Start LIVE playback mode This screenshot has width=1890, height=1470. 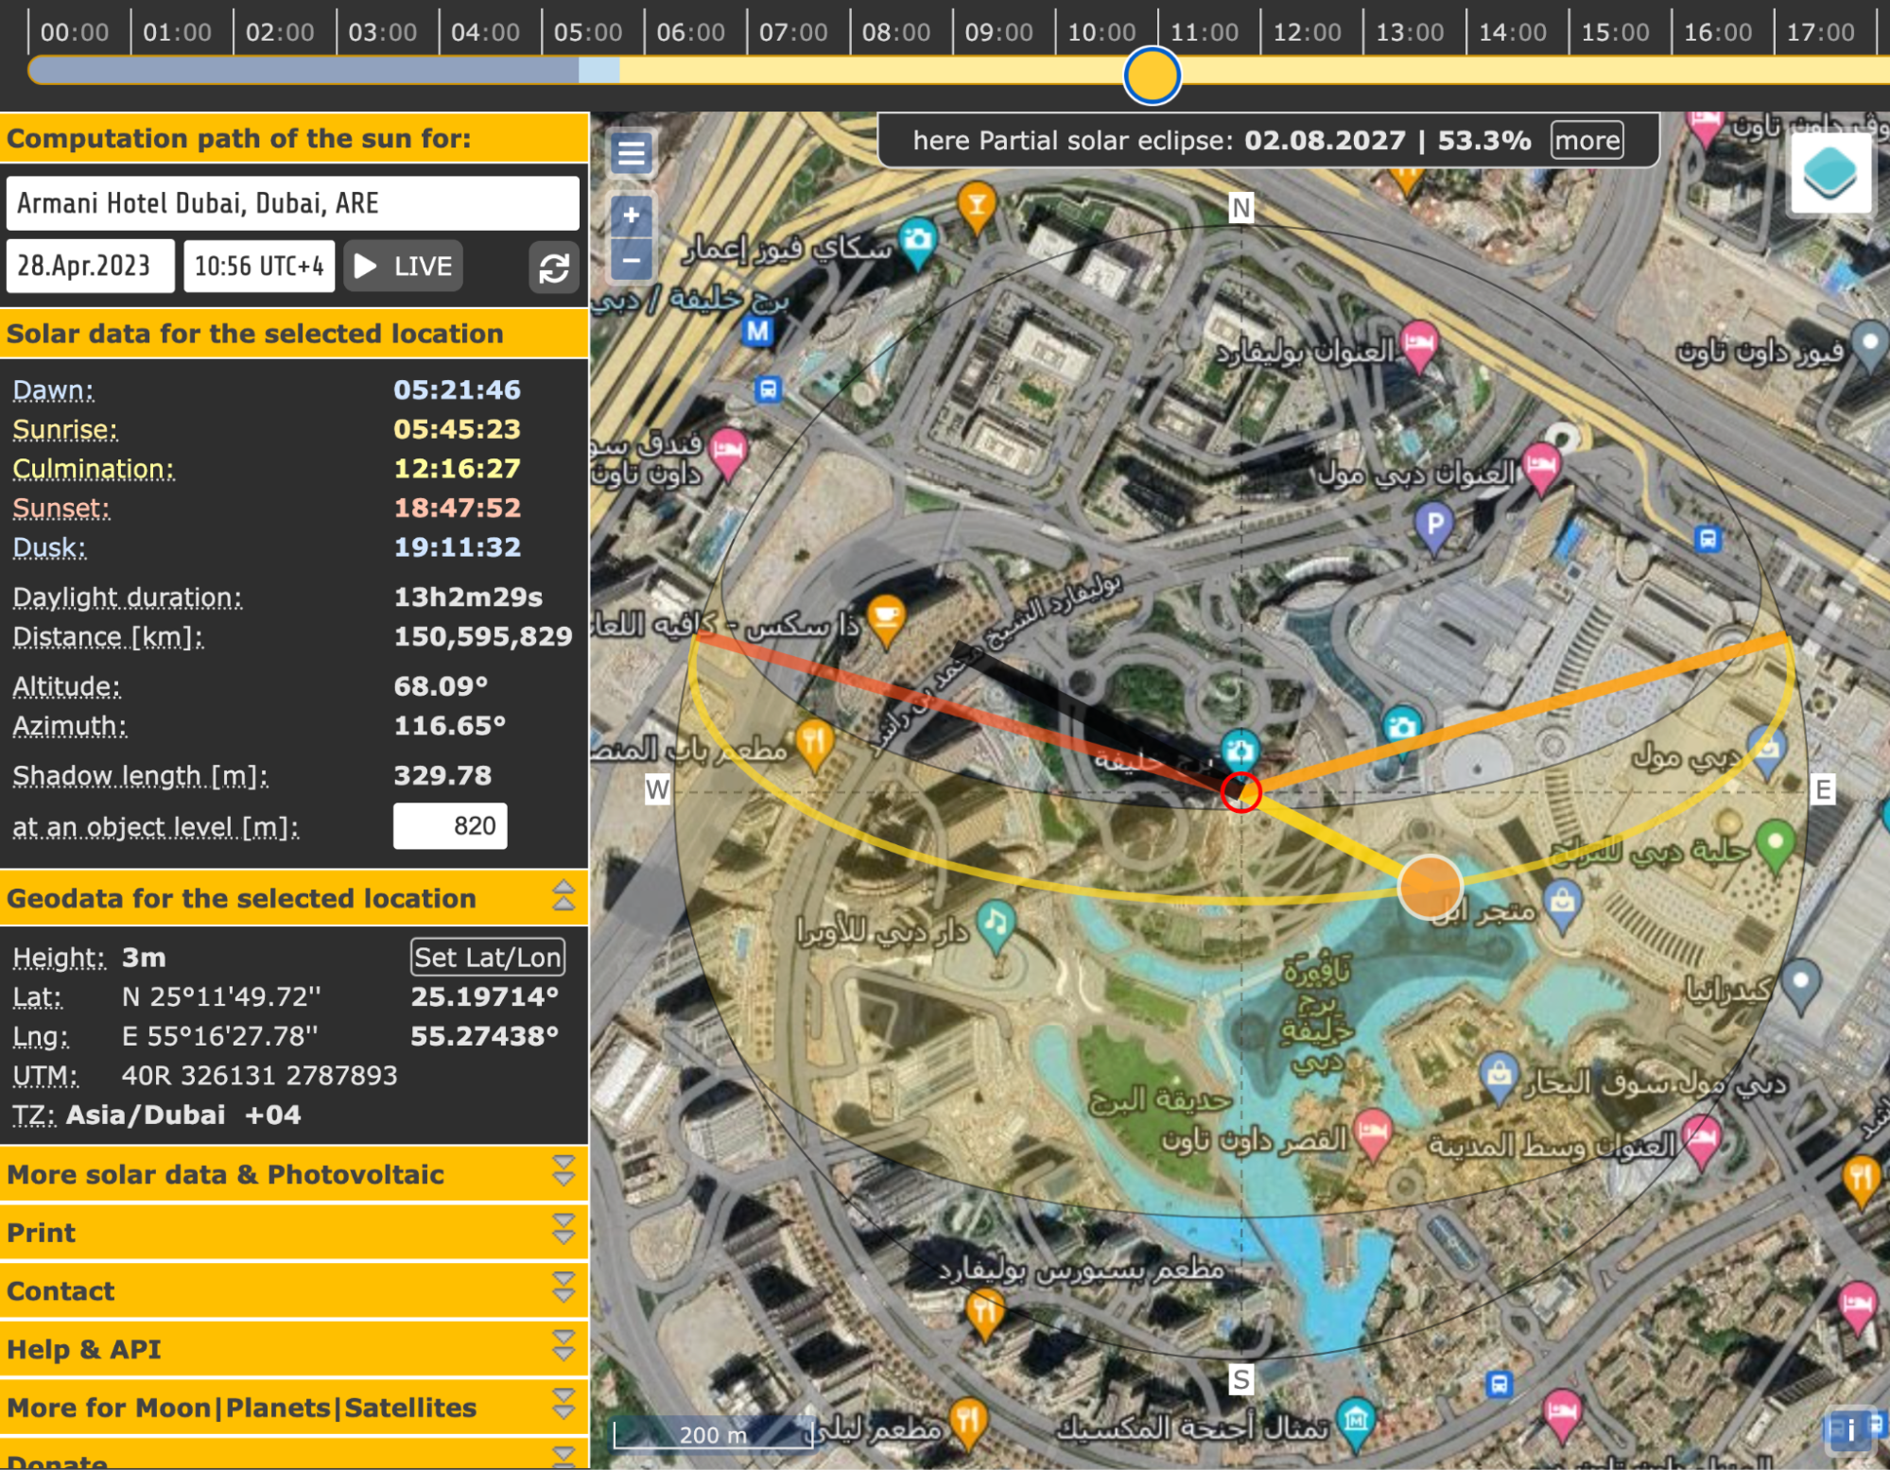pyautogui.click(x=404, y=267)
